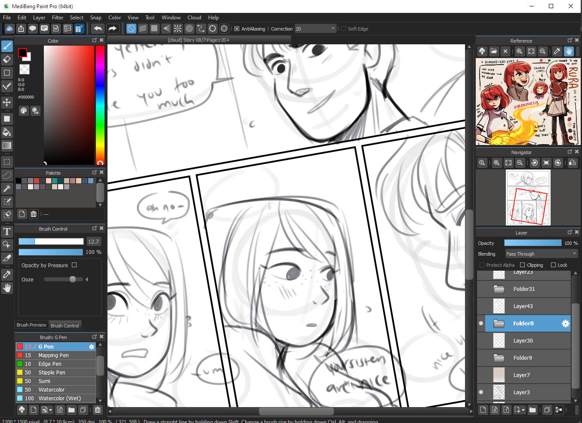Image resolution: width=582 pixels, height=423 pixels.
Task: Enable curve snap guide
Action: (201, 29)
